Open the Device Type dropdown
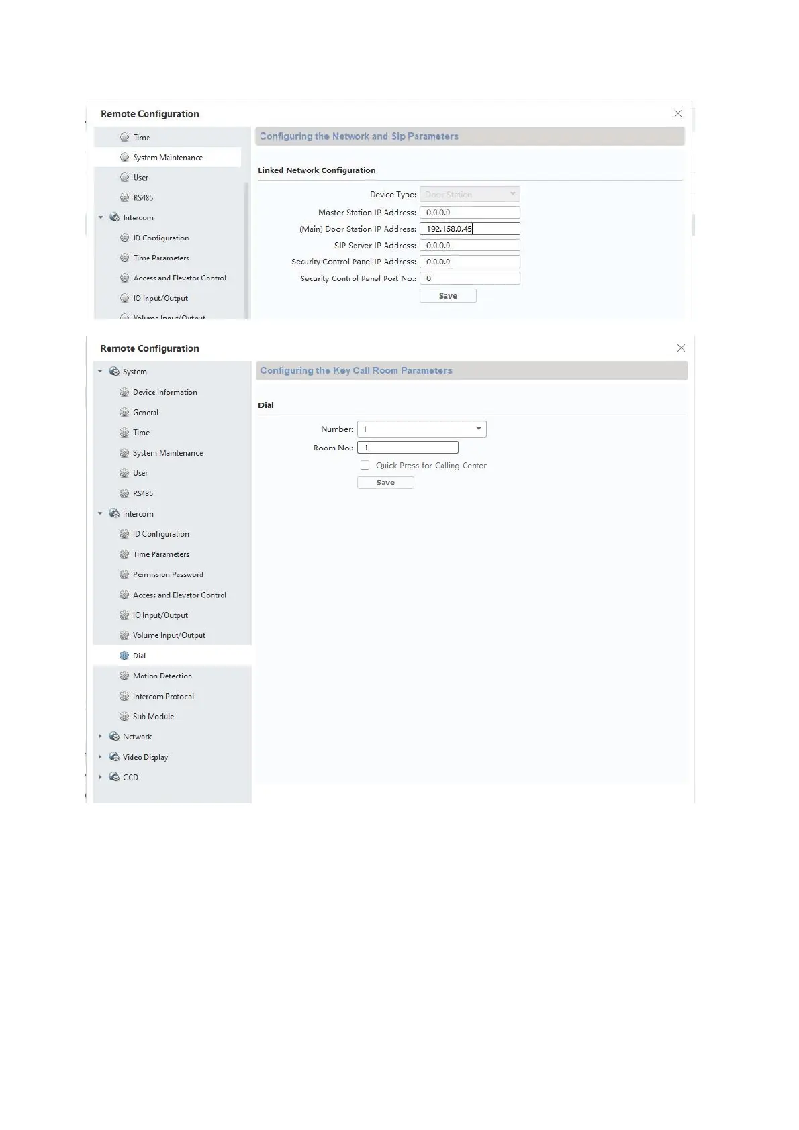This screenshot has height=1130, width=799. pyautogui.click(x=469, y=194)
